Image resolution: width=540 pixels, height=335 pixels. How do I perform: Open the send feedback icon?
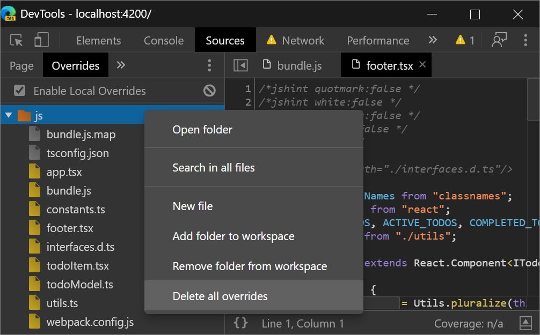(x=499, y=40)
